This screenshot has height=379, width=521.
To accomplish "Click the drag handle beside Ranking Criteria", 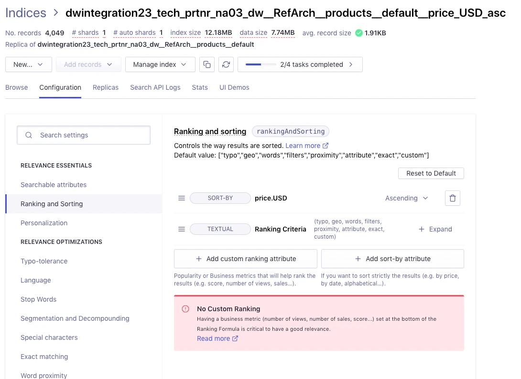I will 182,229.
